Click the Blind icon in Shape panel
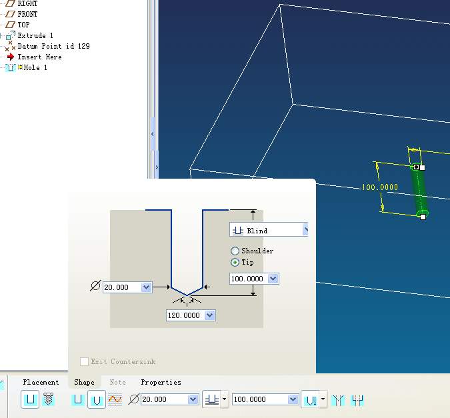The height and width of the screenshot is (418, 450). click(x=238, y=231)
